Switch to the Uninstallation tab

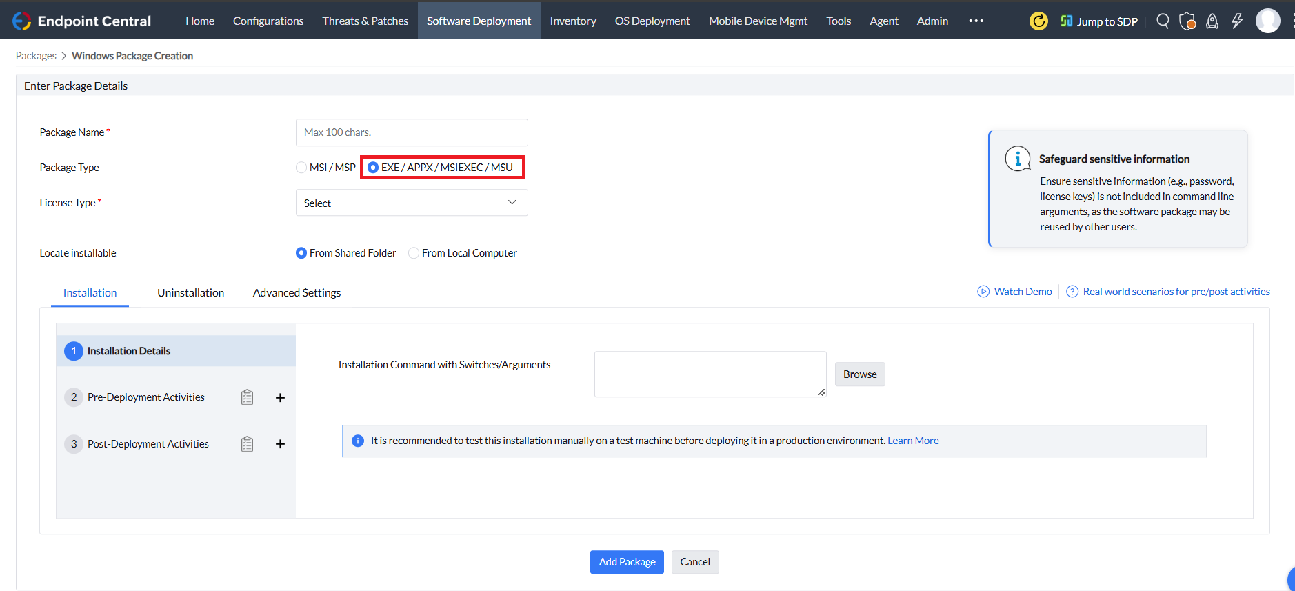(190, 293)
